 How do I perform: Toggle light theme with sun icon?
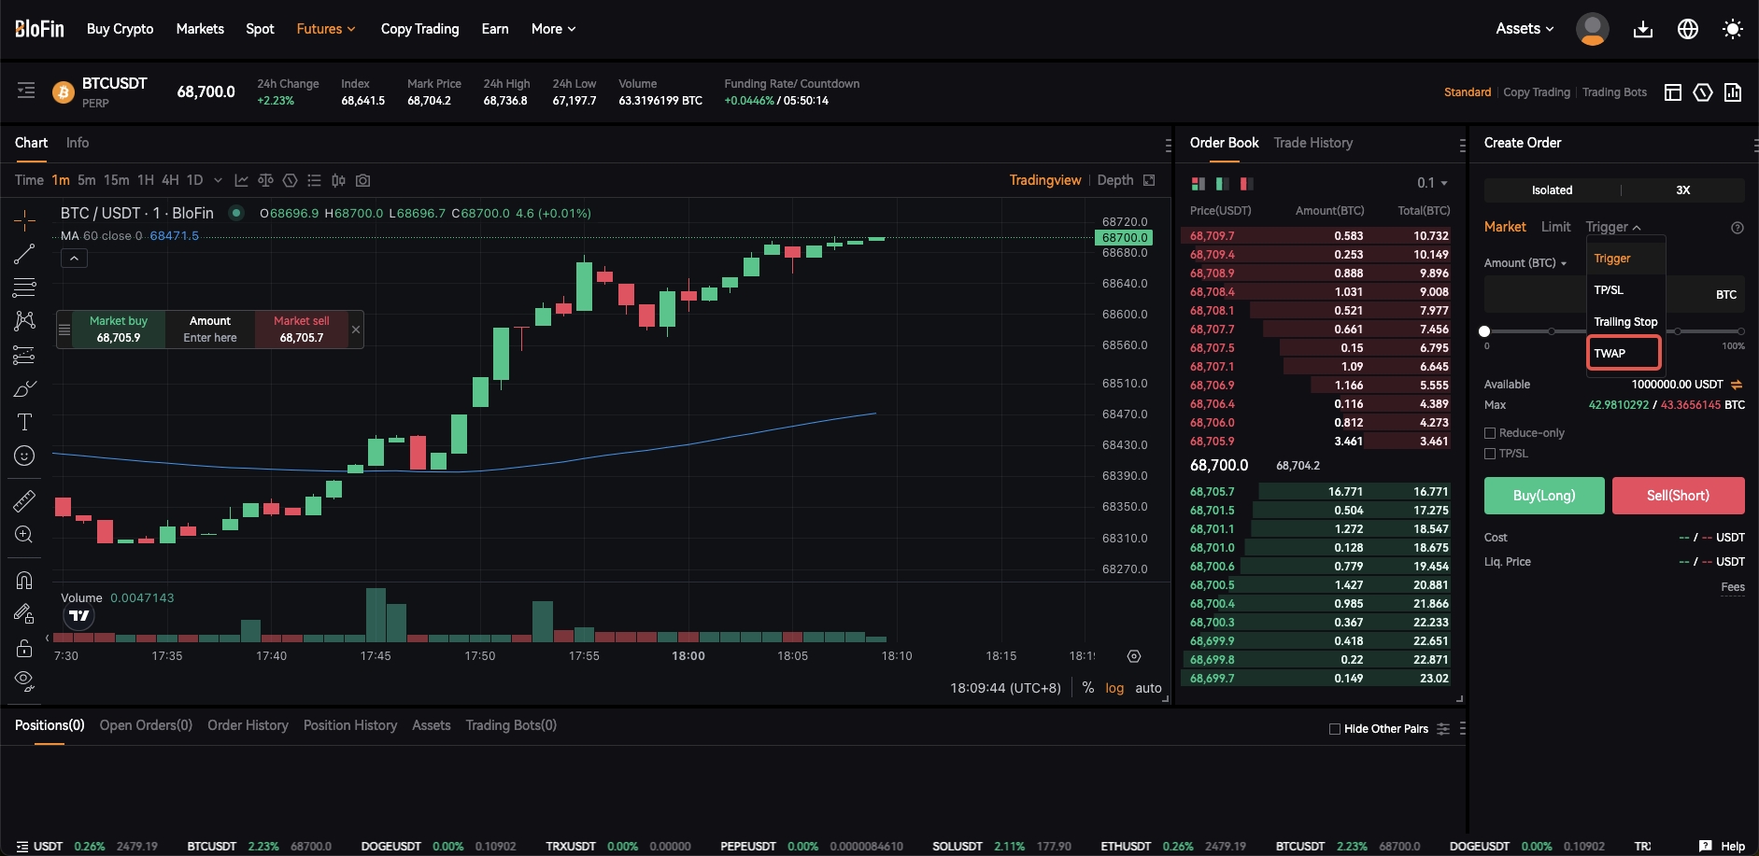pos(1733,29)
